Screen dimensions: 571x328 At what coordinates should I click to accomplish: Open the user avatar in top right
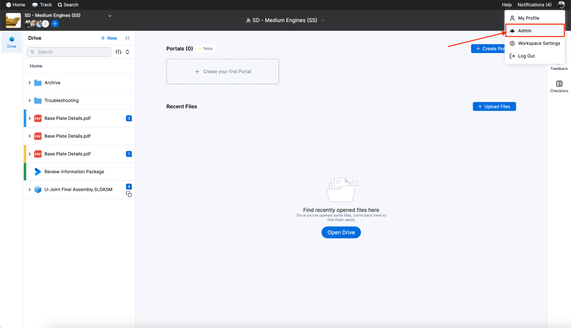tap(561, 5)
